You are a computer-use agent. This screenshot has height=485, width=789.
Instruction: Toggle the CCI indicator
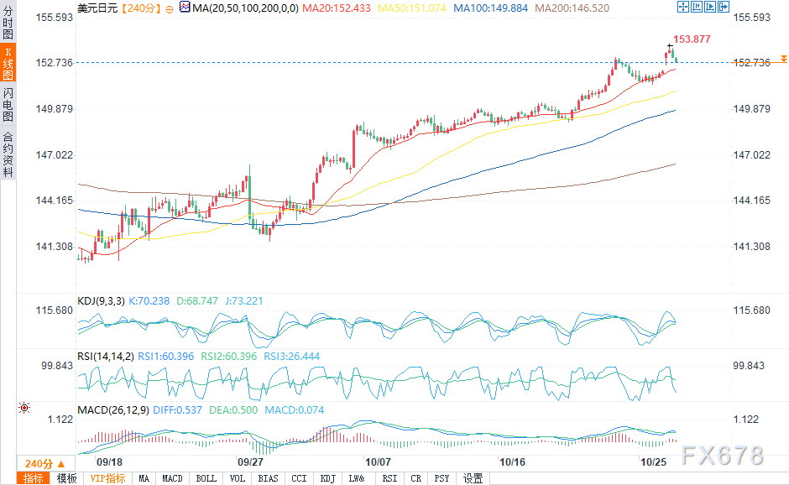pyautogui.click(x=298, y=478)
